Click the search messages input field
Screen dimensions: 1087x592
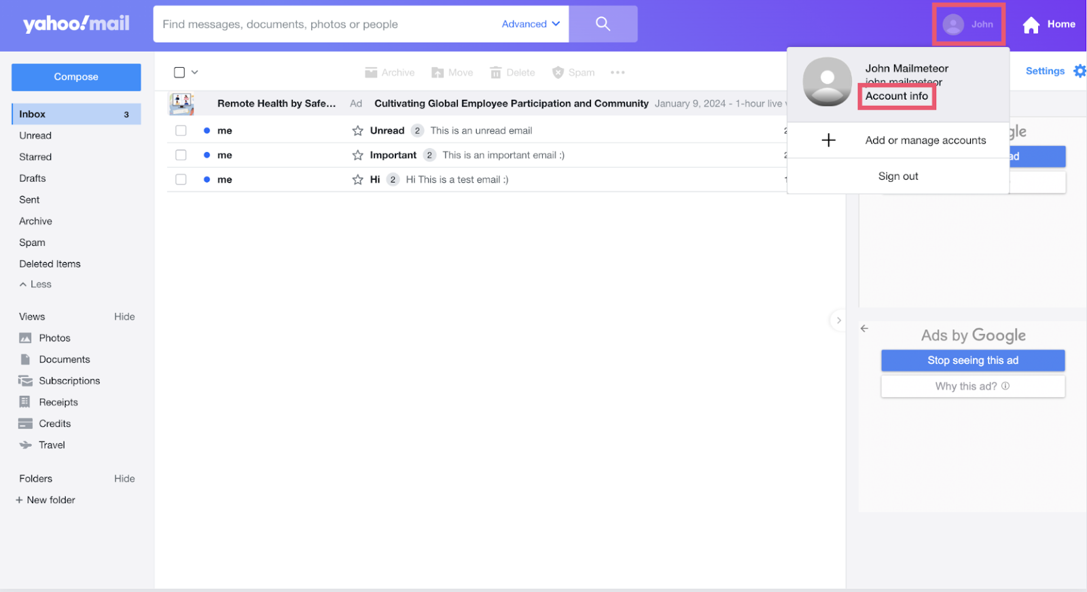326,24
